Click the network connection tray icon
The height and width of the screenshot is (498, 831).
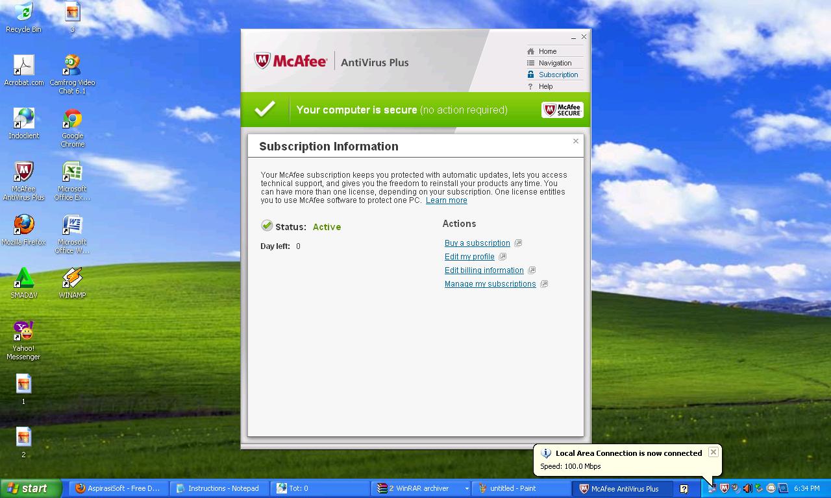[x=712, y=488]
